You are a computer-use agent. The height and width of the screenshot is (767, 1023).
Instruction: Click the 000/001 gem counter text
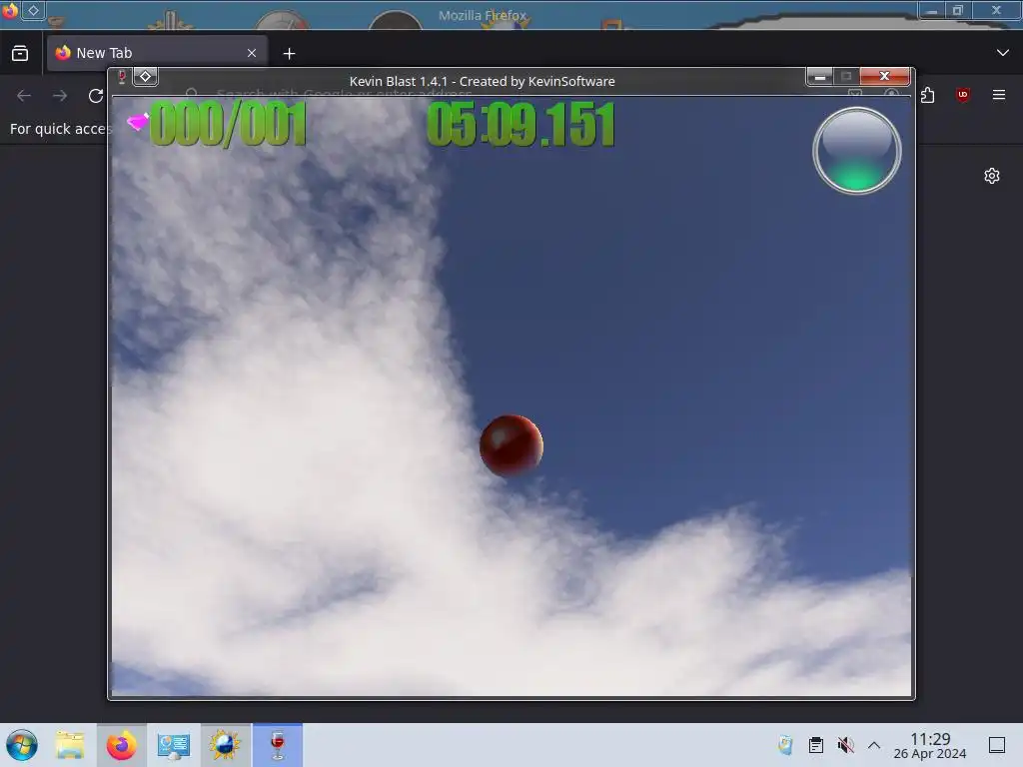228,124
